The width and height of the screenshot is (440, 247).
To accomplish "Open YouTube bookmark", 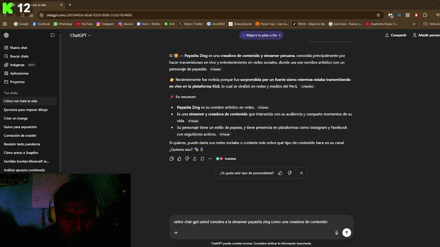I will [85, 24].
